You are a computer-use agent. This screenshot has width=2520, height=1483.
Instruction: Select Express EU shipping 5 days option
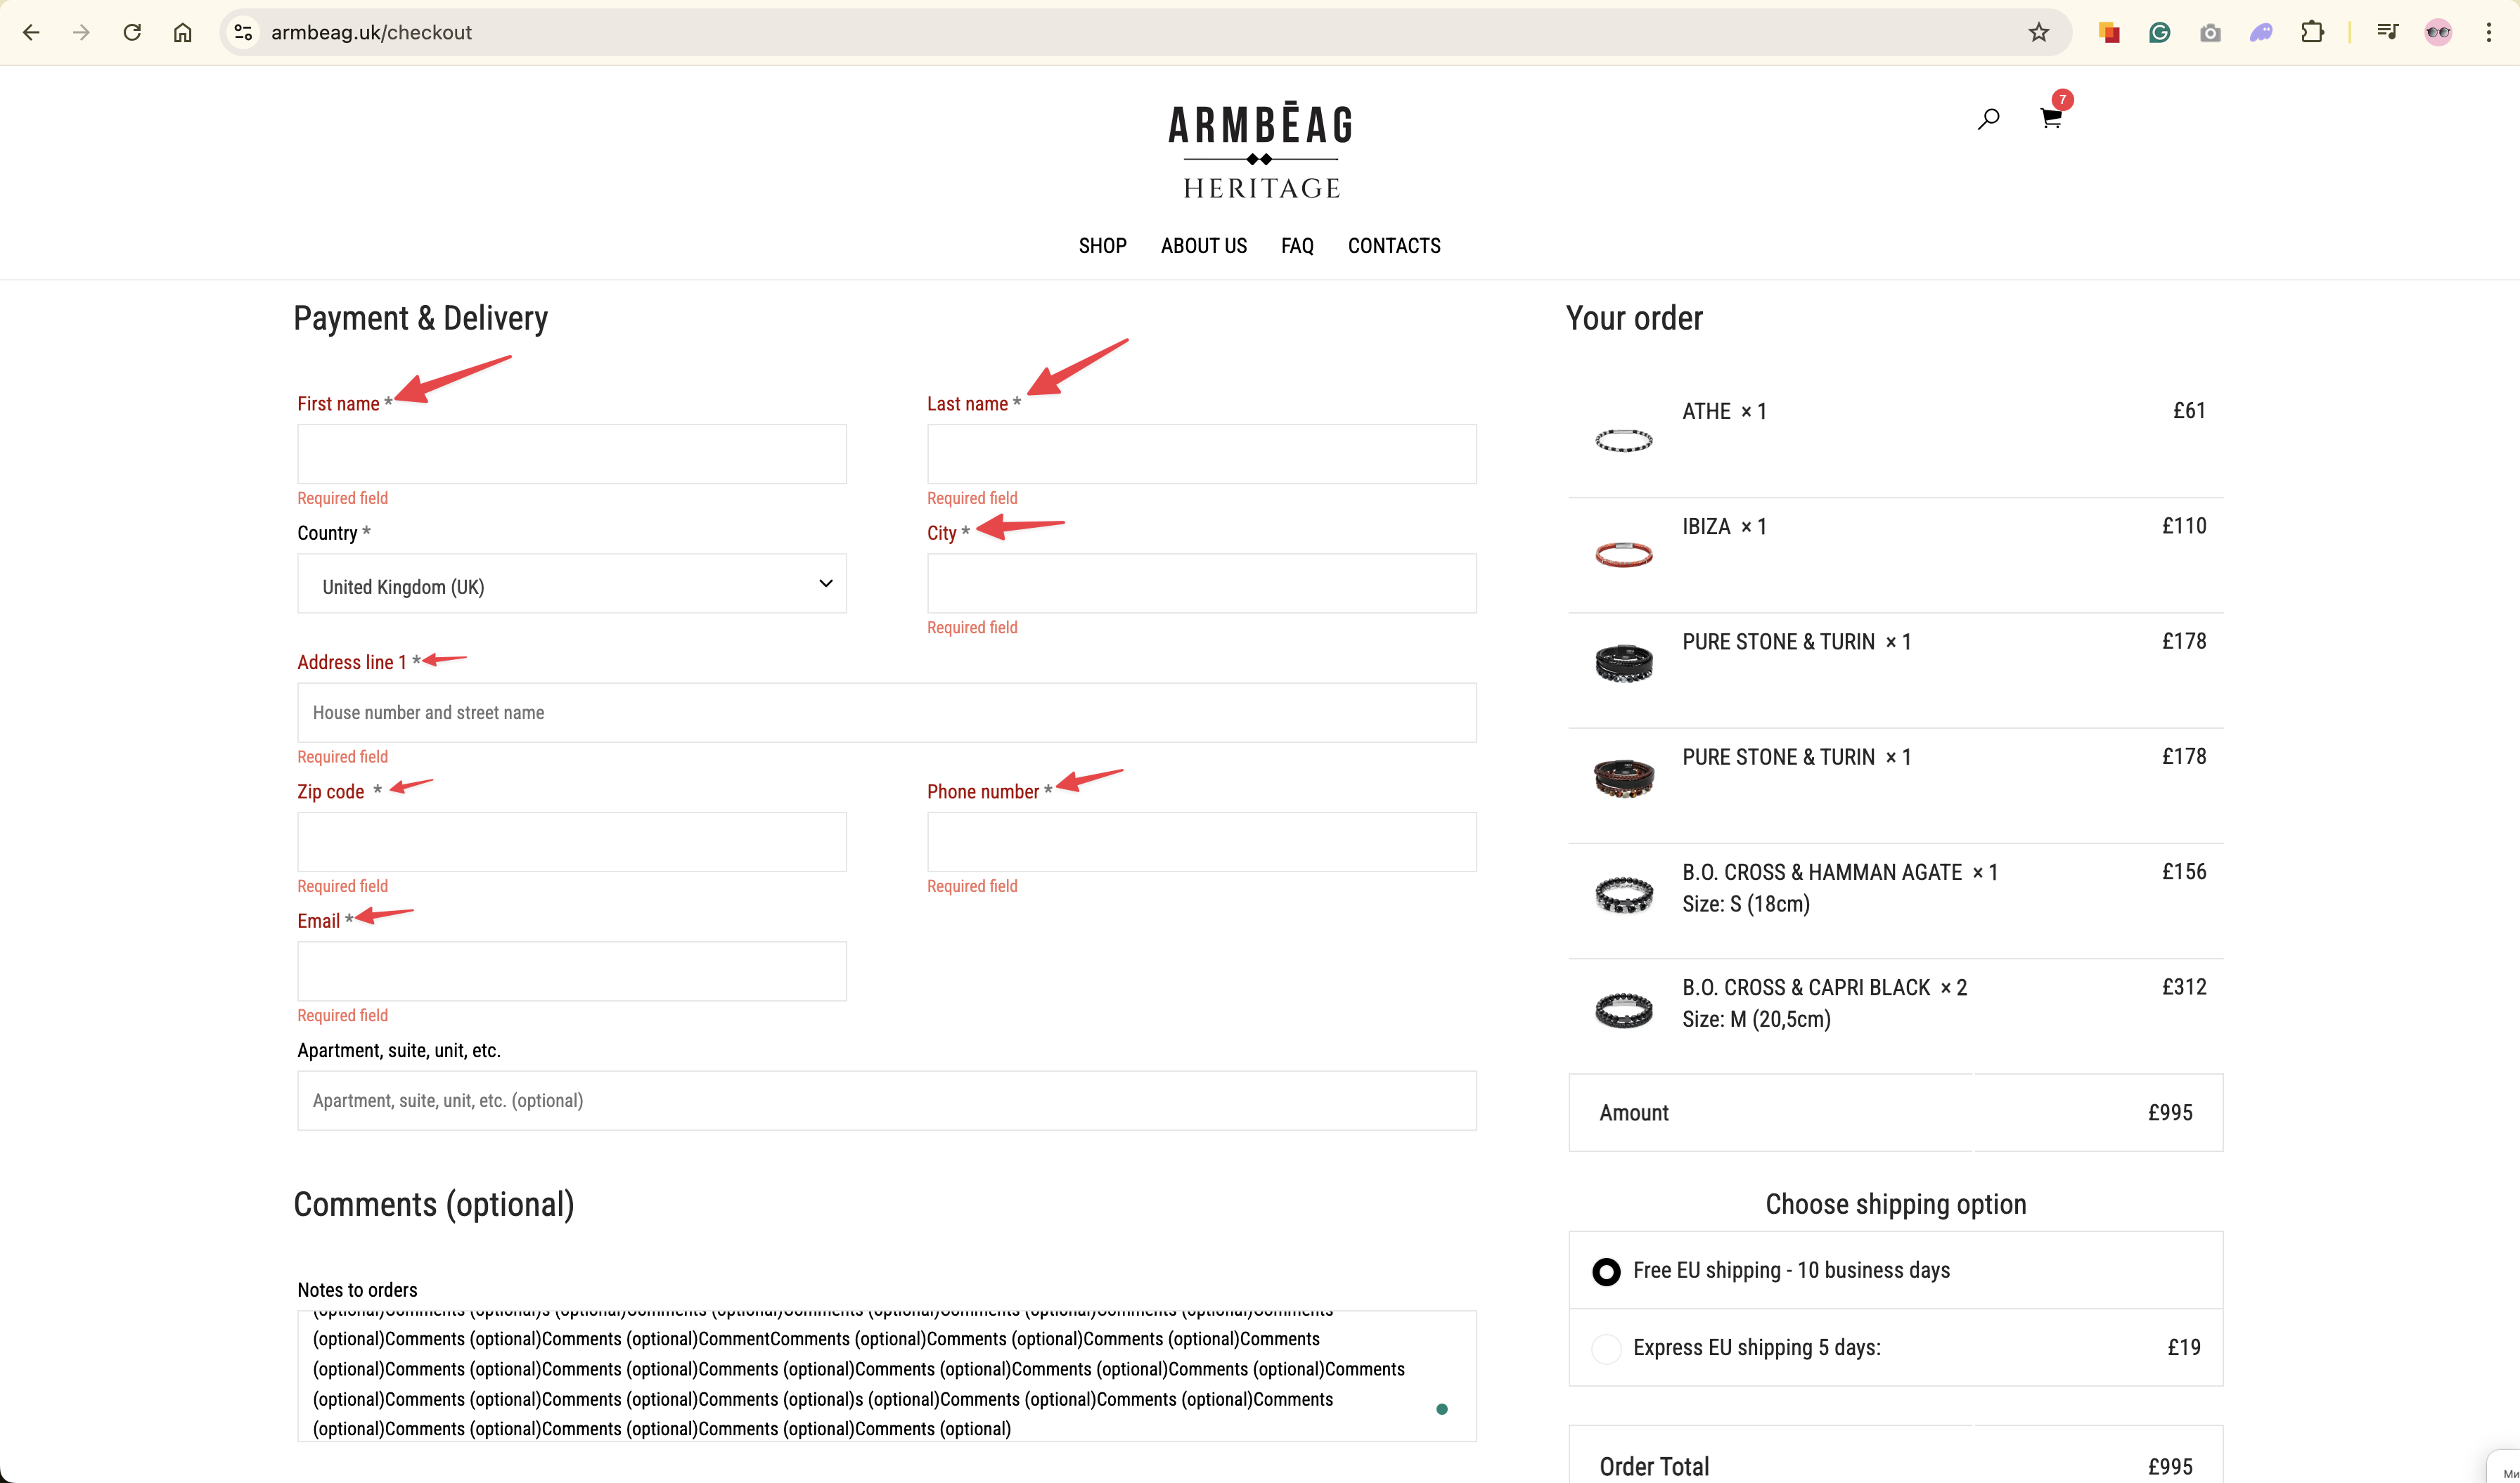click(1606, 1348)
